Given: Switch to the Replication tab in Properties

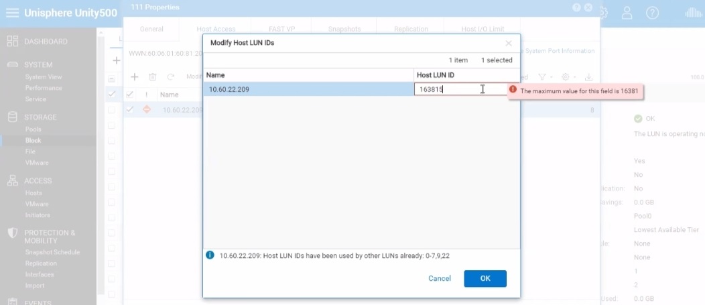Looking at the screenshot, I should click(x=411, y=29).
